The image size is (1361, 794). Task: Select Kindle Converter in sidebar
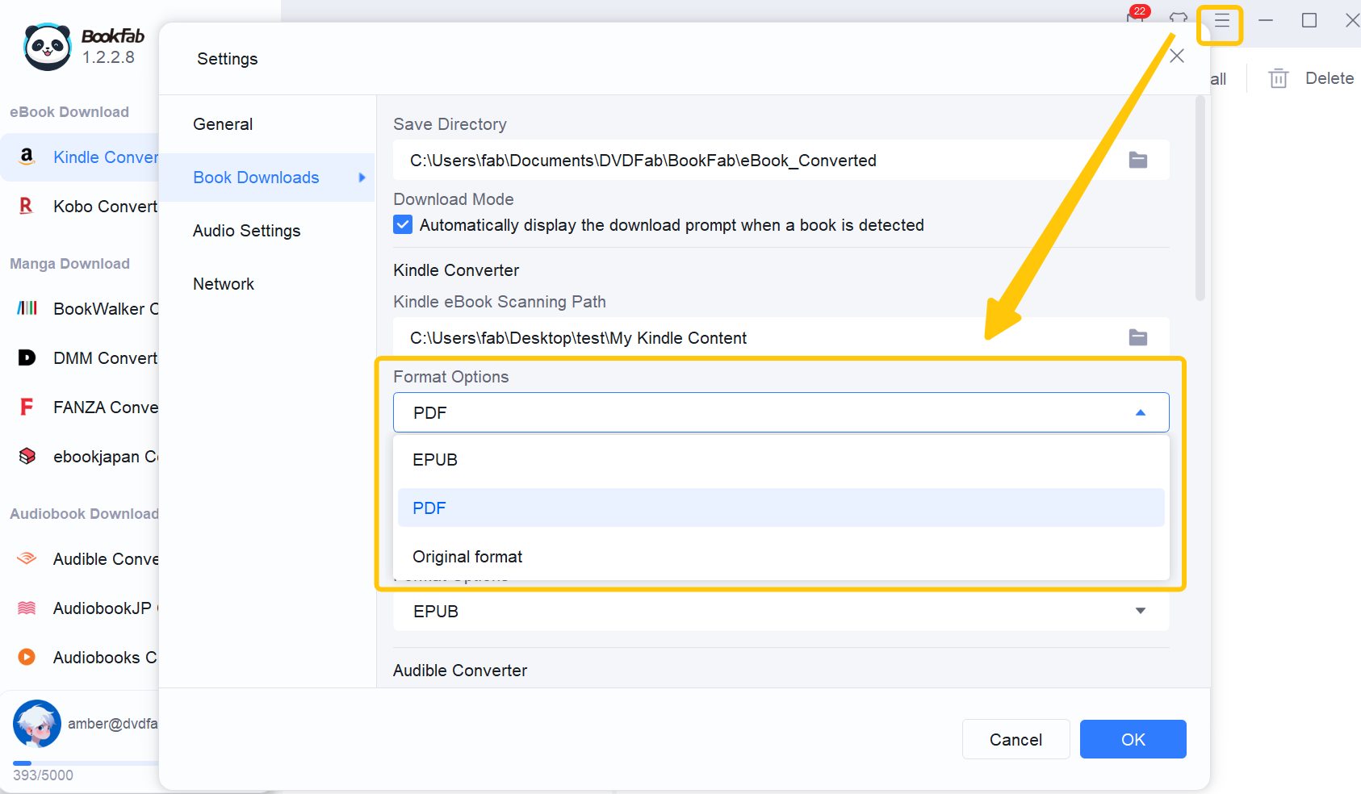point(80,157)
